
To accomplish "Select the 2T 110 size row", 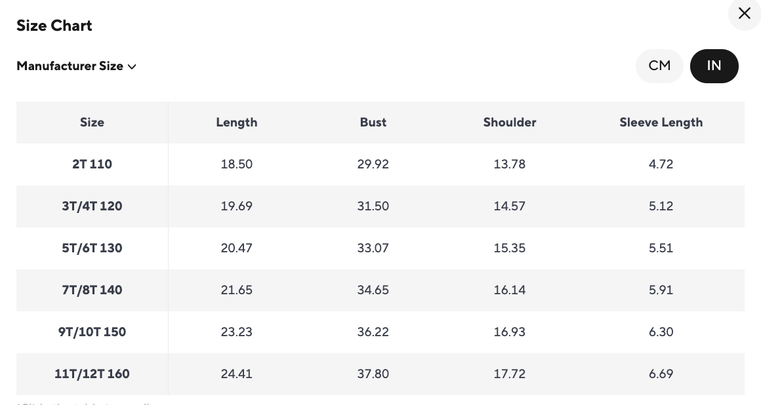I will tap(92, 164).
